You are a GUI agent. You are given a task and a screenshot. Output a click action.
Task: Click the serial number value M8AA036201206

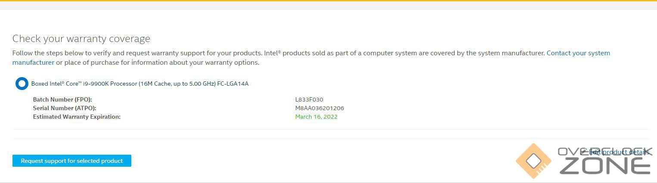click(x=319, y=108)
